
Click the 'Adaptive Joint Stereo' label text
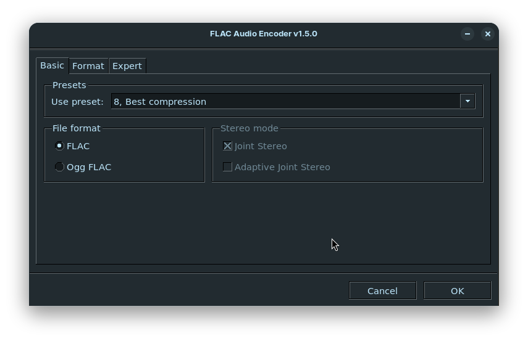coord(282,167)
